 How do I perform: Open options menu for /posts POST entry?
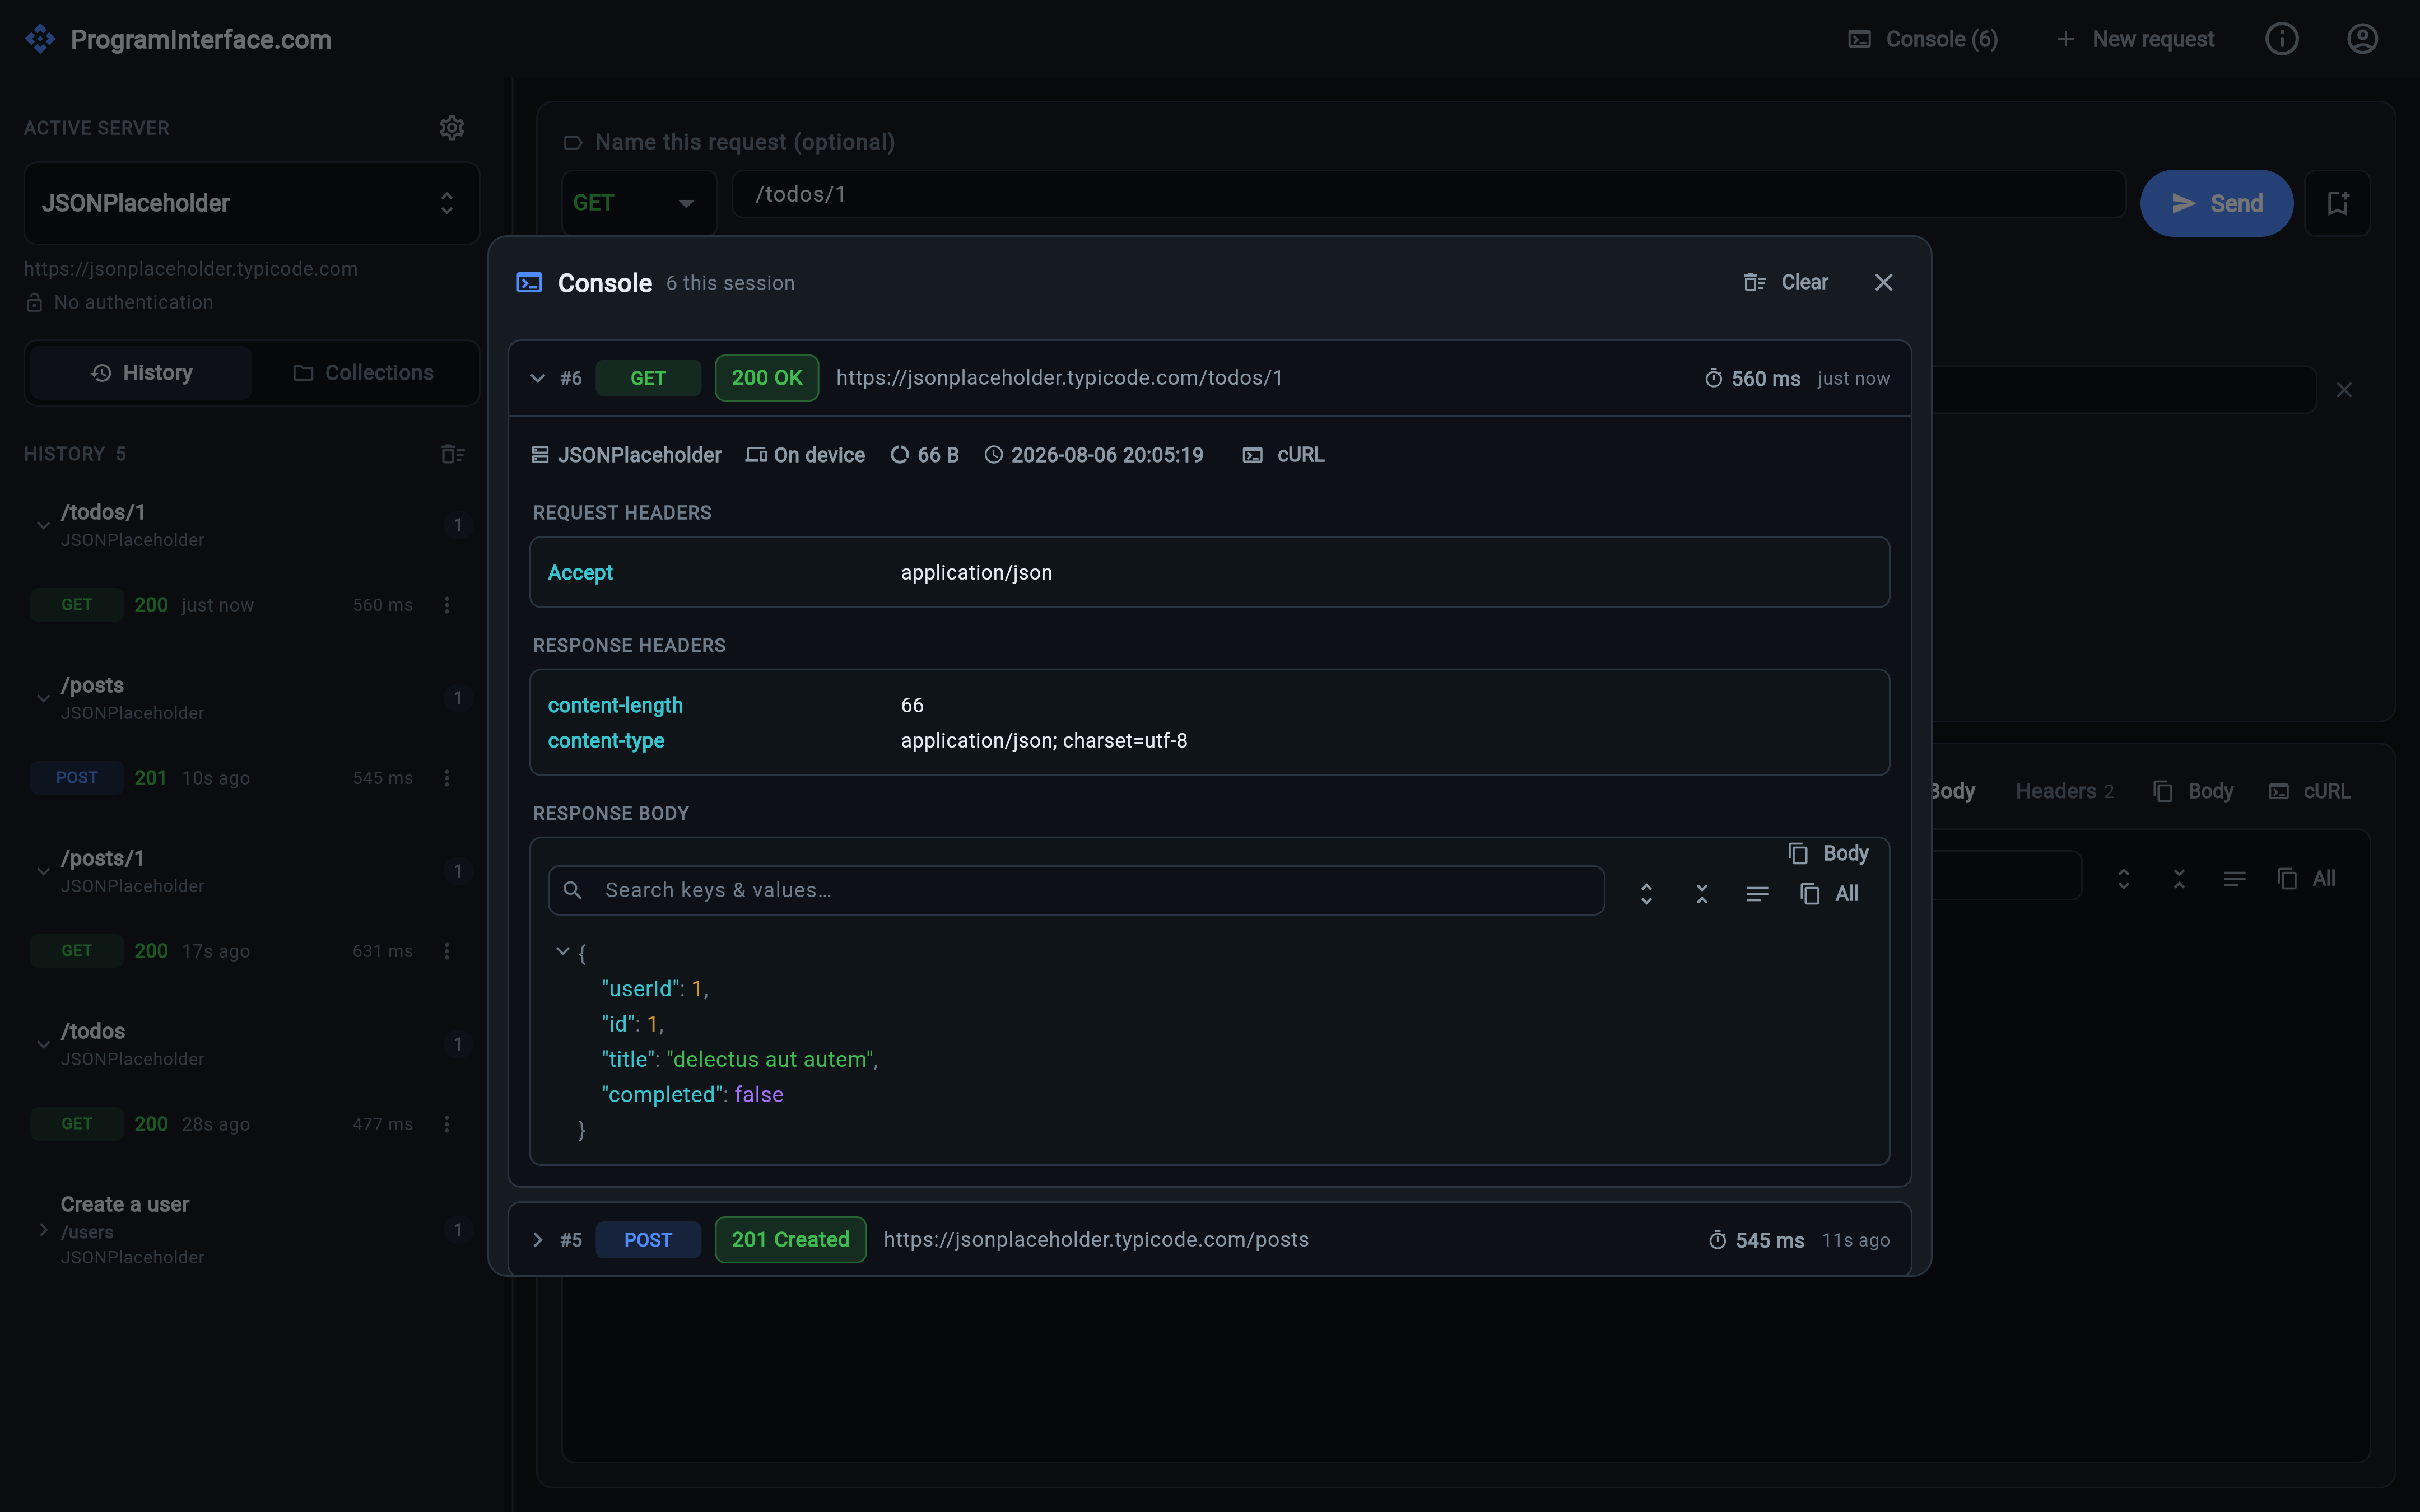tap(447, 778)
